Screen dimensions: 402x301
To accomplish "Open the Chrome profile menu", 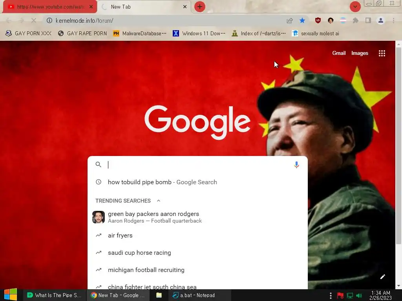I will [381, 20].
